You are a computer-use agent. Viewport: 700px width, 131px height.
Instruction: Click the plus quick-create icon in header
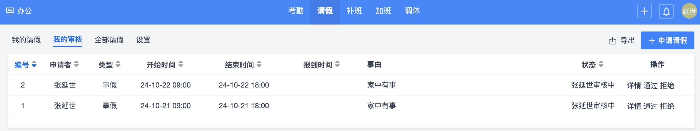644,11
